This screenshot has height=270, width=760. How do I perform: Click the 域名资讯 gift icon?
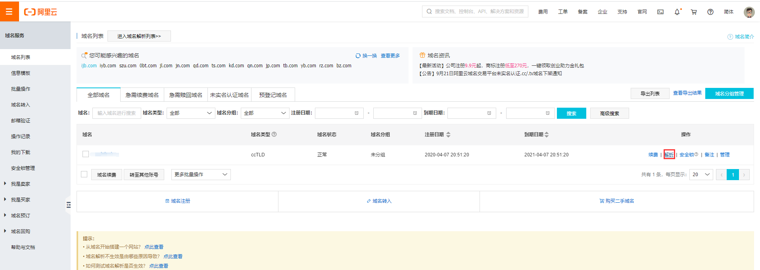[422, 55]
